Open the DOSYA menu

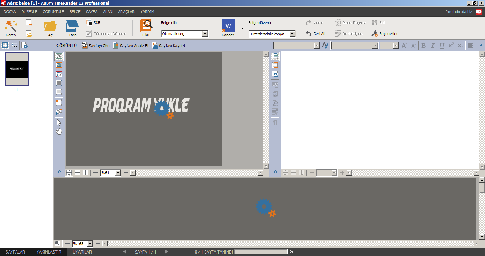click(x=10, y=12)
